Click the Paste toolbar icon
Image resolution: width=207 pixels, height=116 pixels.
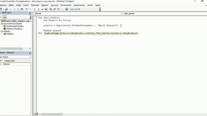[18, 9]
